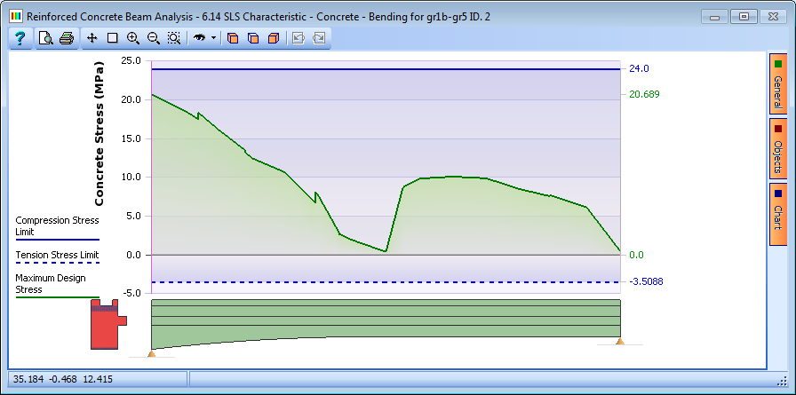Zoom to fit extents

pyautogui.click(x=173, y=38)
